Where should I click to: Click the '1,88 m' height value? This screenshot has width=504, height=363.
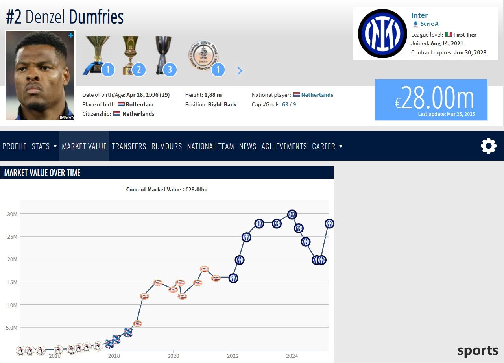click(213, 95)
